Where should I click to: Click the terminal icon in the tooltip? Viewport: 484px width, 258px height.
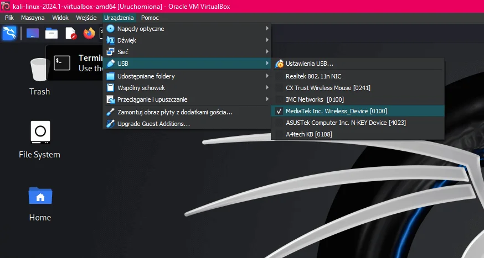[x=62, y=63]
